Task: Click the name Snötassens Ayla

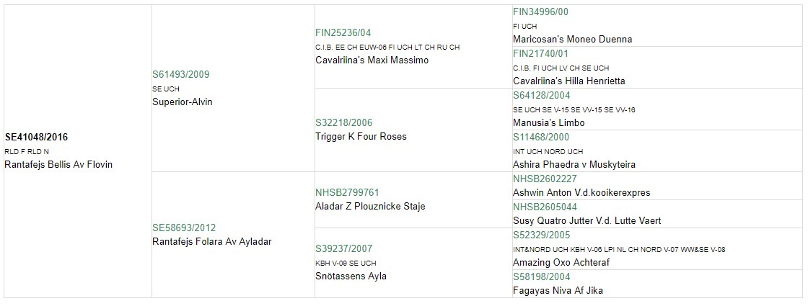Action: pyautogui.click(x=351, y=276)
